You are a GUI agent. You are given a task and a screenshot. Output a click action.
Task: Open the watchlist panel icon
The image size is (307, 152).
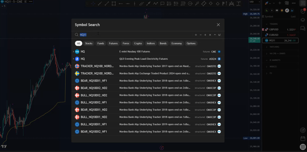[x=303, y=3]
